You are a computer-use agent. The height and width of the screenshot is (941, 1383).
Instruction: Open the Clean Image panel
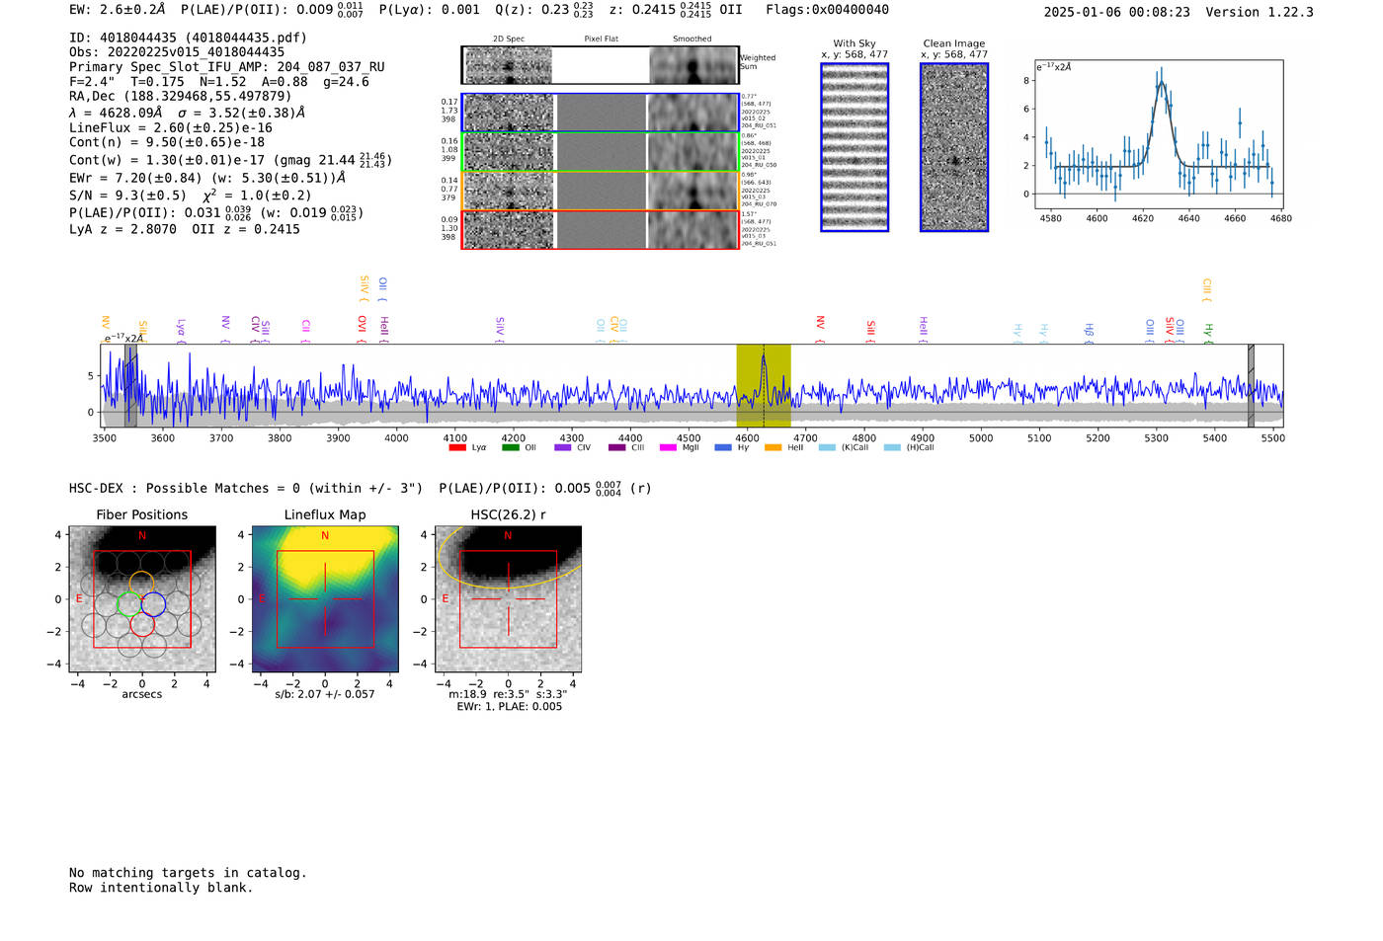954,147
